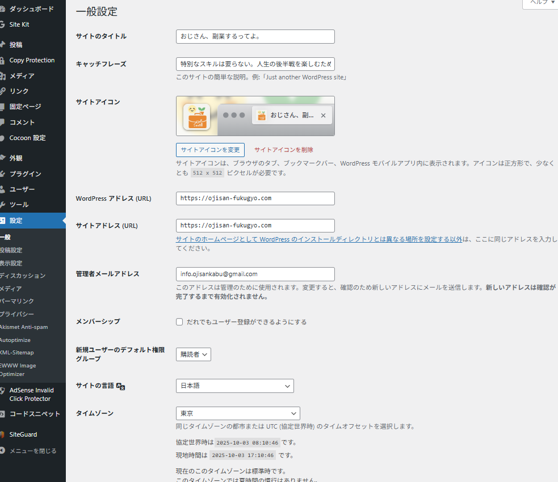Click サイトアイコンを変更 button
The height and width of the screenshot is (482, 558).
point(210,150)
